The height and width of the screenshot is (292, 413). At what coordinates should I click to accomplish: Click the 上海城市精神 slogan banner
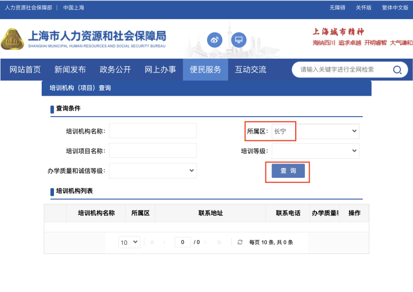363,38
